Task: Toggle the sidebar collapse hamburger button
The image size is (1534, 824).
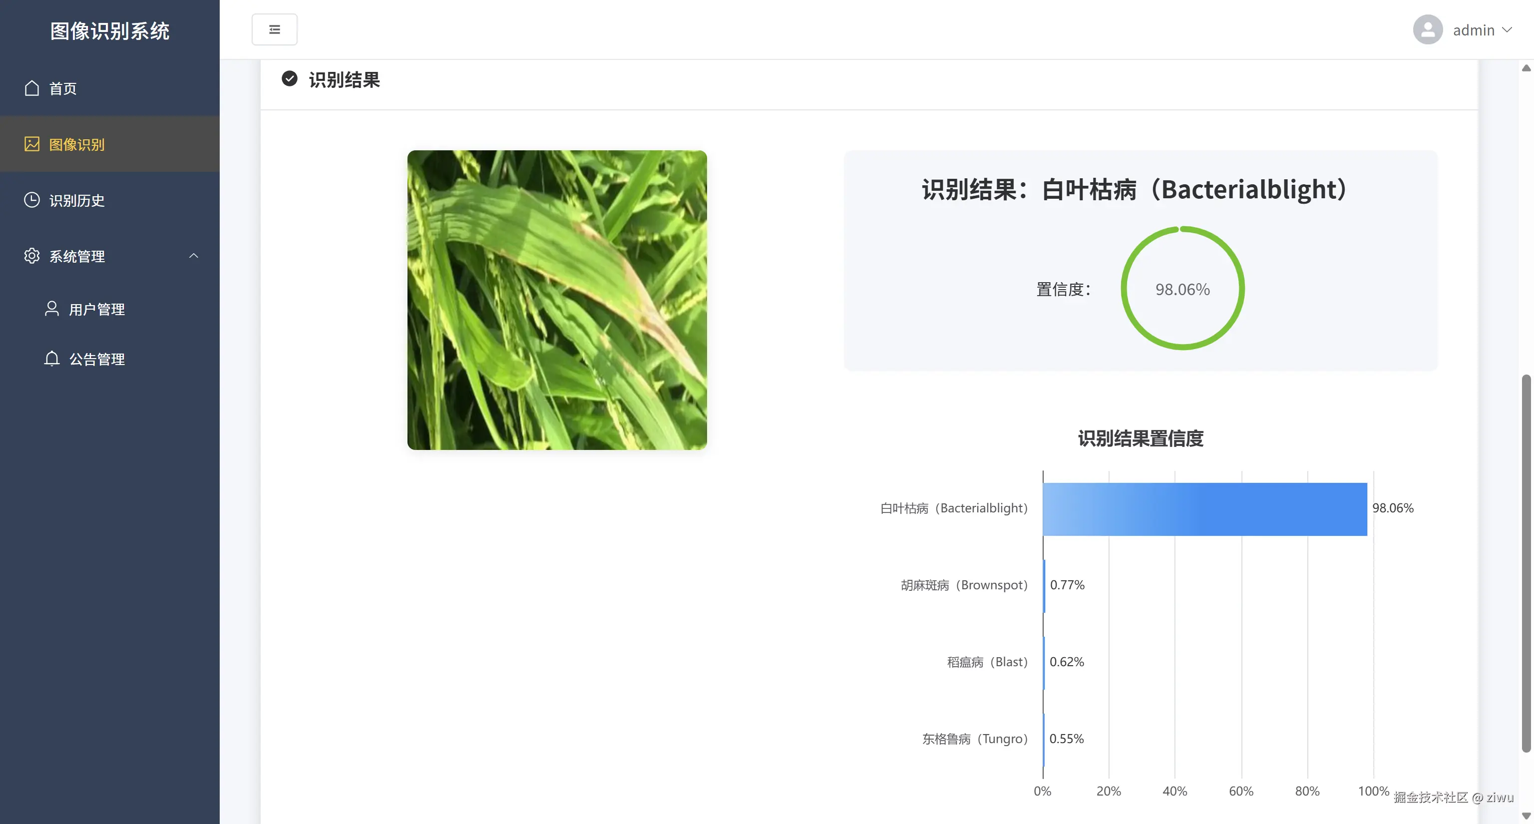Action: pyautogui.click(x=275, y=29)
